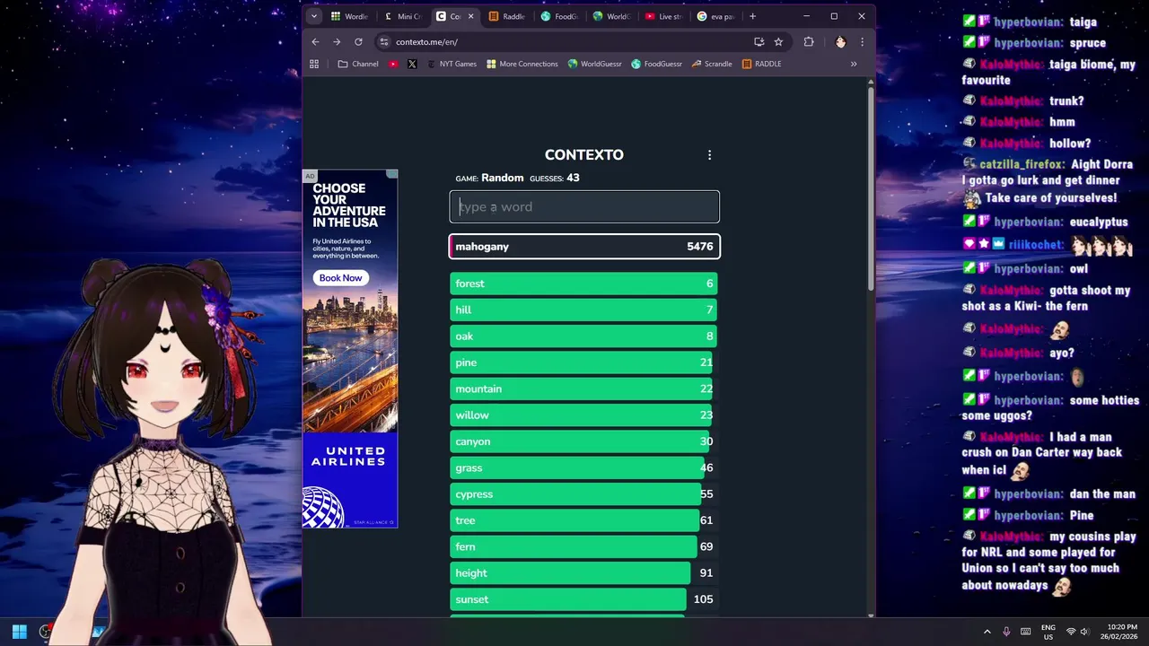The height and width of the screenshot is (646, 1149).
Task: Open the Chrome three-dot menu
Action: click(x=862, y=42)
